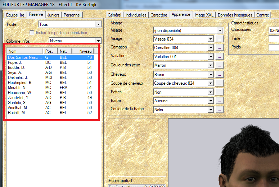
Task: Switch to the Équipe 1re tab
Action: (x=15, y=15)
